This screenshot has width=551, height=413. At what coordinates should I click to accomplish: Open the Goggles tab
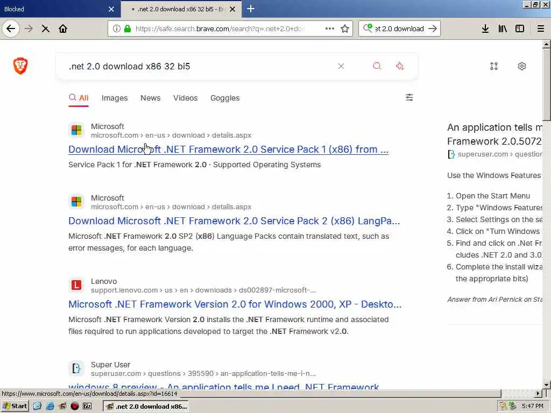tap(225, 98)
